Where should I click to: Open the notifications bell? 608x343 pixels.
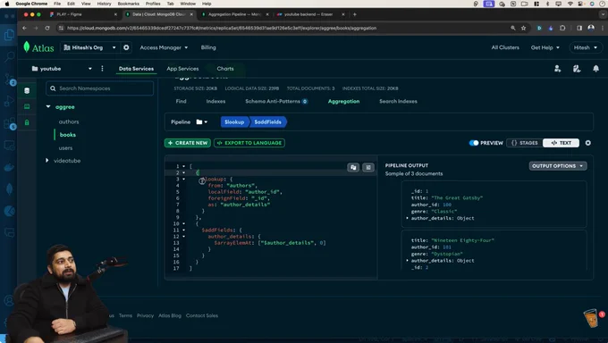coord(595,69)
